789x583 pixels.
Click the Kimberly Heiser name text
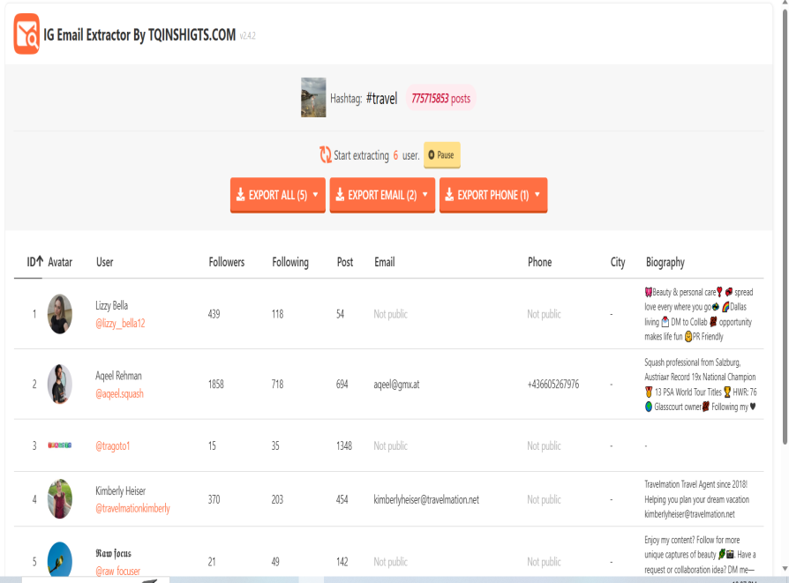coord(121,491)
